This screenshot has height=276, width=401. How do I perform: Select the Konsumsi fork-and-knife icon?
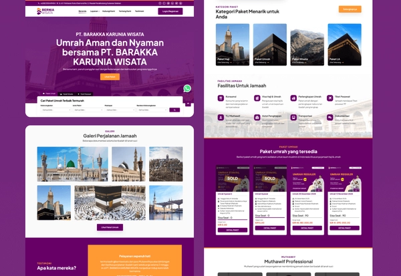[x=221, y=98]
